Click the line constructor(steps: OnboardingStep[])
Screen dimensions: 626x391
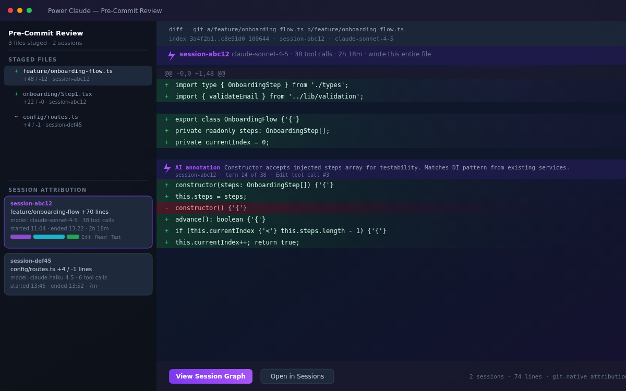tap(391, 185)
